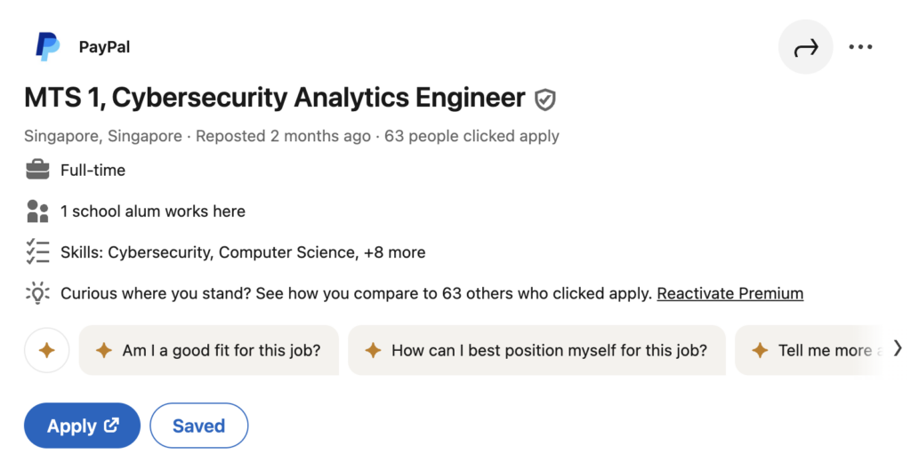Select 'Am I a good fit for this job?'

pyautogui.click(x=208, y=350)
